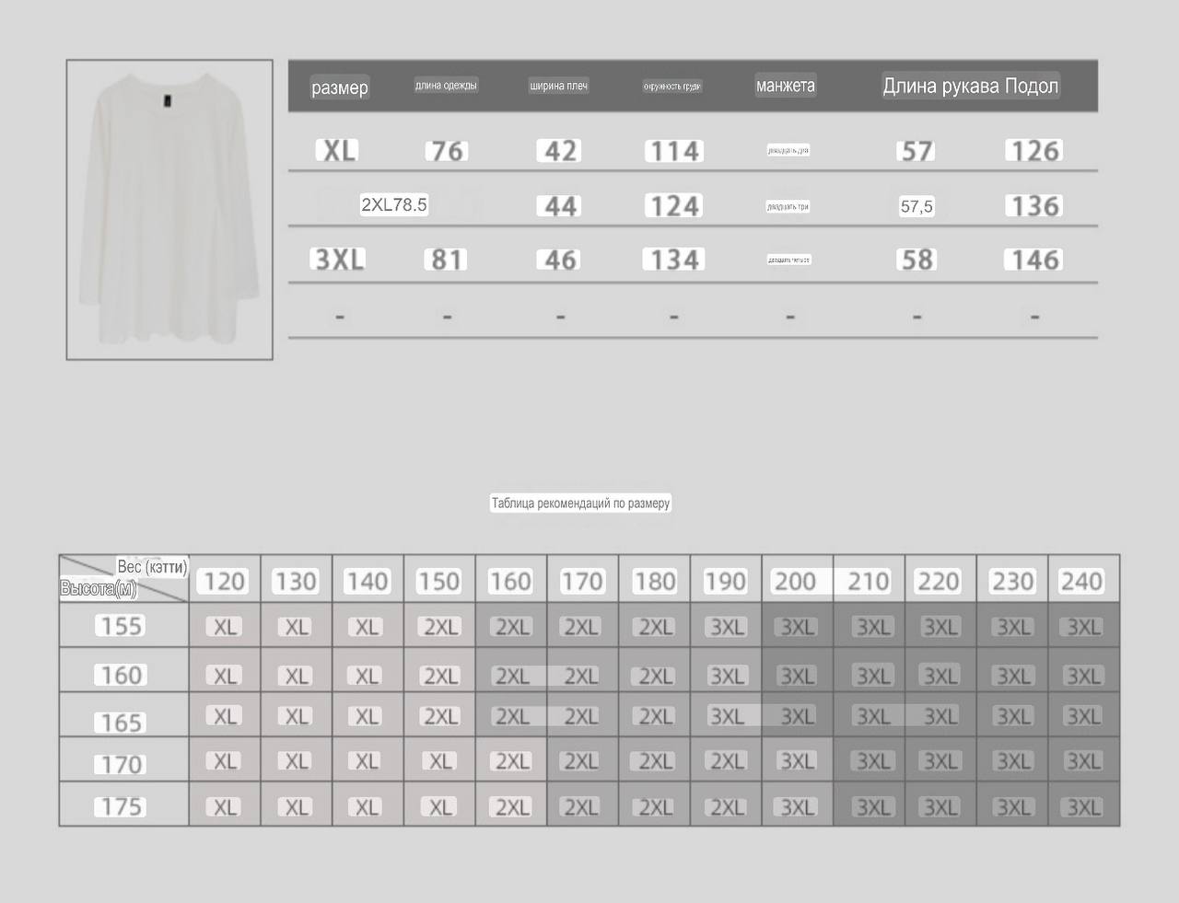Click the height row label 170 in recommendation table
1179x903 pixels.
(x=122, y=764)
